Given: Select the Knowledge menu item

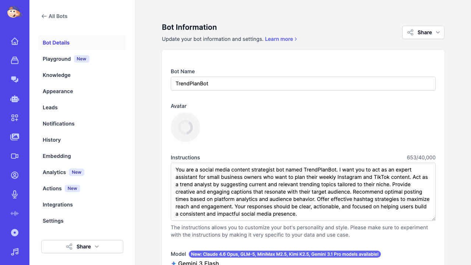Looking at the screenshot, I should pyautogui.click(x=56, y=75).
